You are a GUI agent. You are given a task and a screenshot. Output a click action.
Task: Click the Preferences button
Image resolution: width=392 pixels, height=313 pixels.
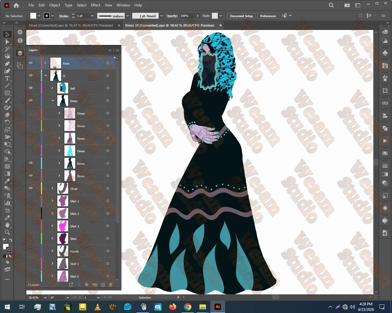tap(268, 16)
